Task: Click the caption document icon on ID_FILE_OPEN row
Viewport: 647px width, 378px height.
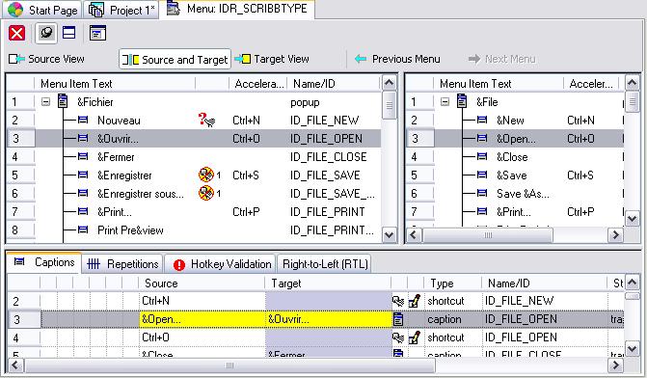Action: point(398,319)
